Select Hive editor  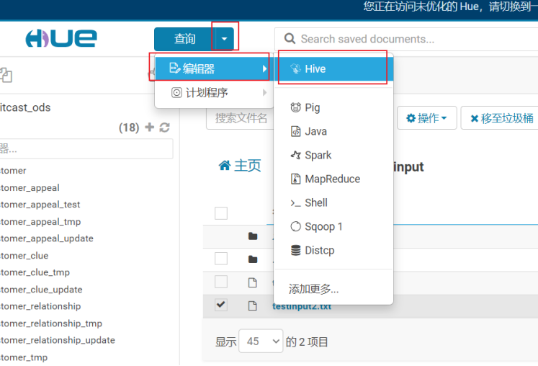[333, 68]
